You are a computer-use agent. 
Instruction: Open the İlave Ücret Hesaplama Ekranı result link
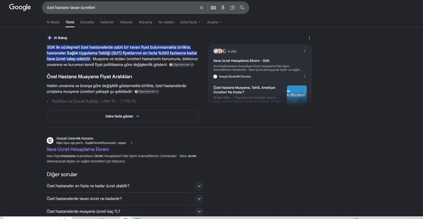(78, 149)
